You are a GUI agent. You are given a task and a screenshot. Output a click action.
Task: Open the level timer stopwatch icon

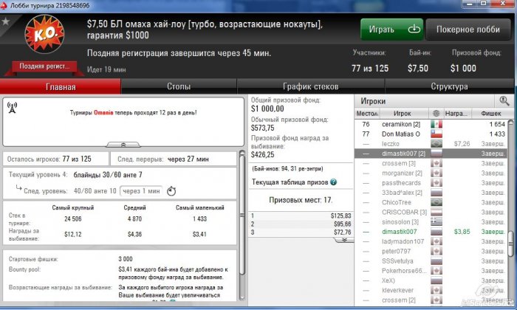pos(171,191)
